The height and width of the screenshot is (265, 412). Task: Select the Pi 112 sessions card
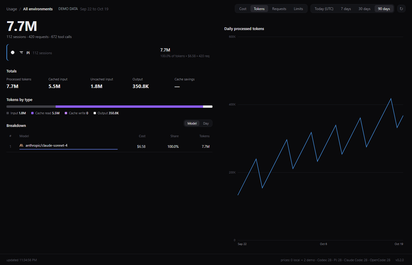coord(109,52)
